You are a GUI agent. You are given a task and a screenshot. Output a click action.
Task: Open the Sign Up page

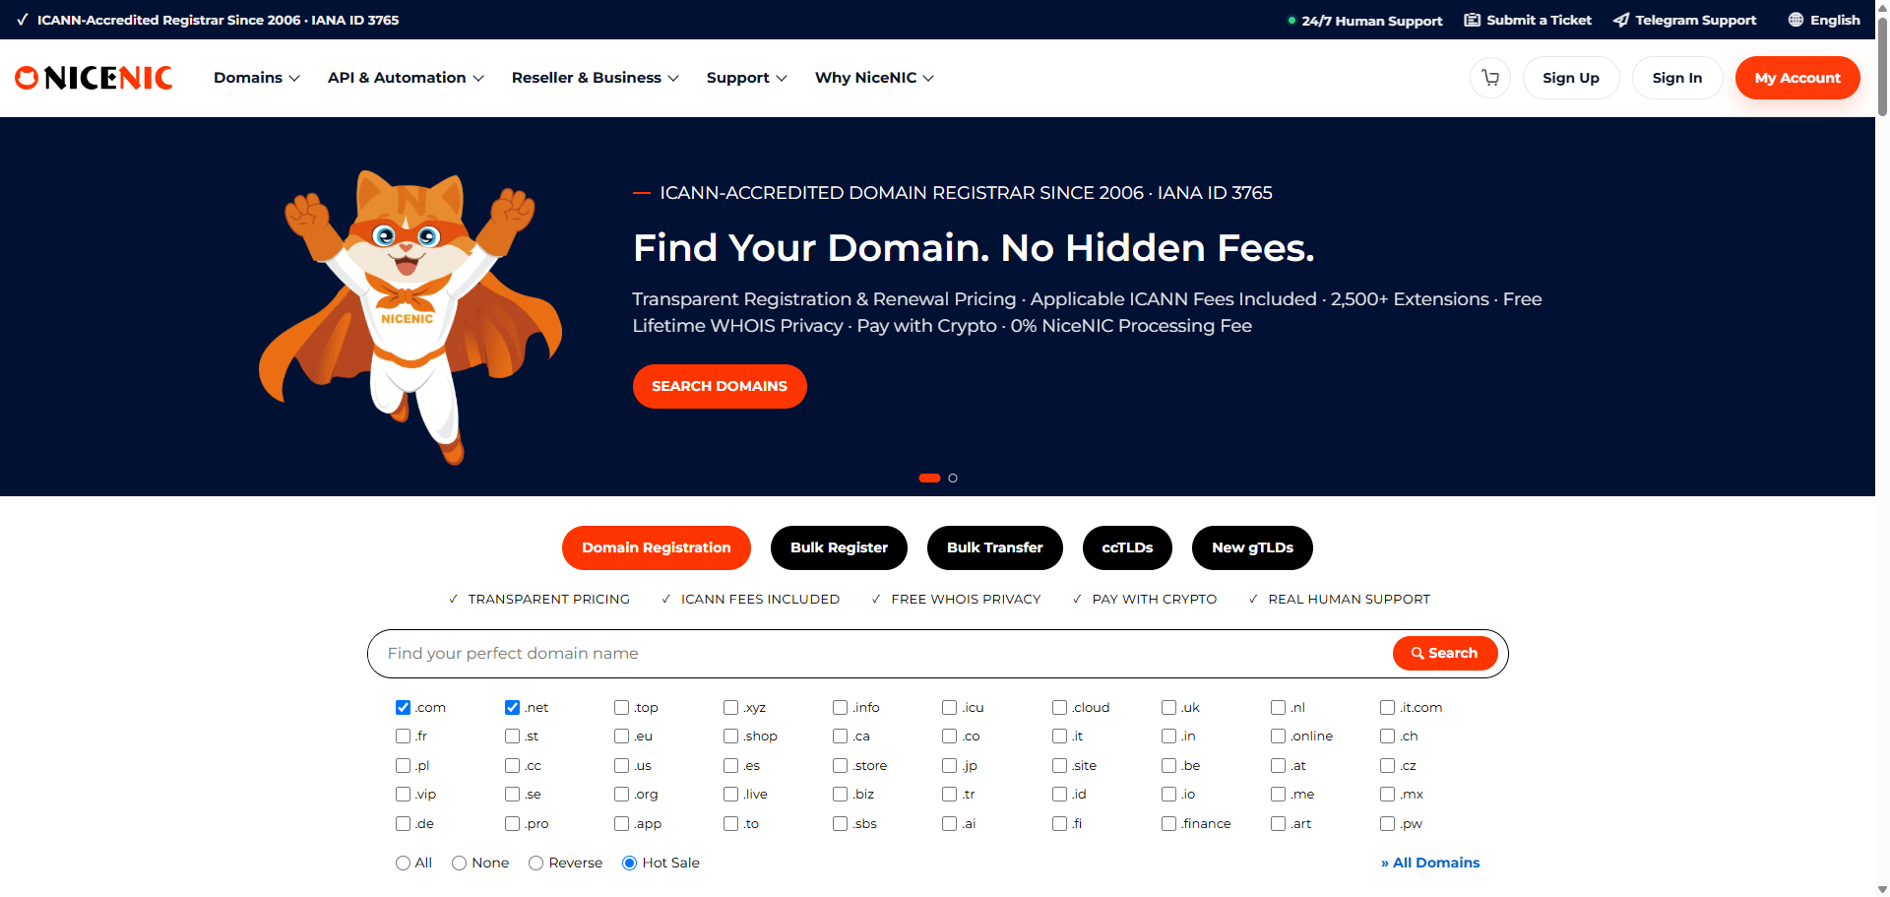1571,78
